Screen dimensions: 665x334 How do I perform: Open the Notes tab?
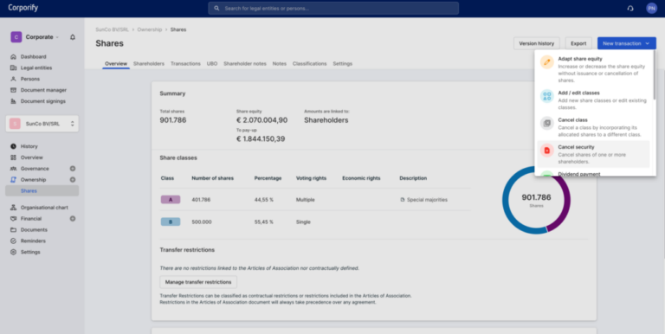(x=280, y=63)
